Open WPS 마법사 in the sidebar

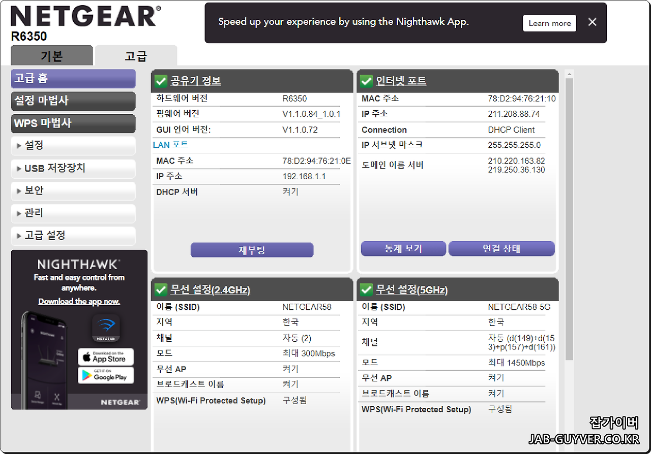(x=73, y=123)
